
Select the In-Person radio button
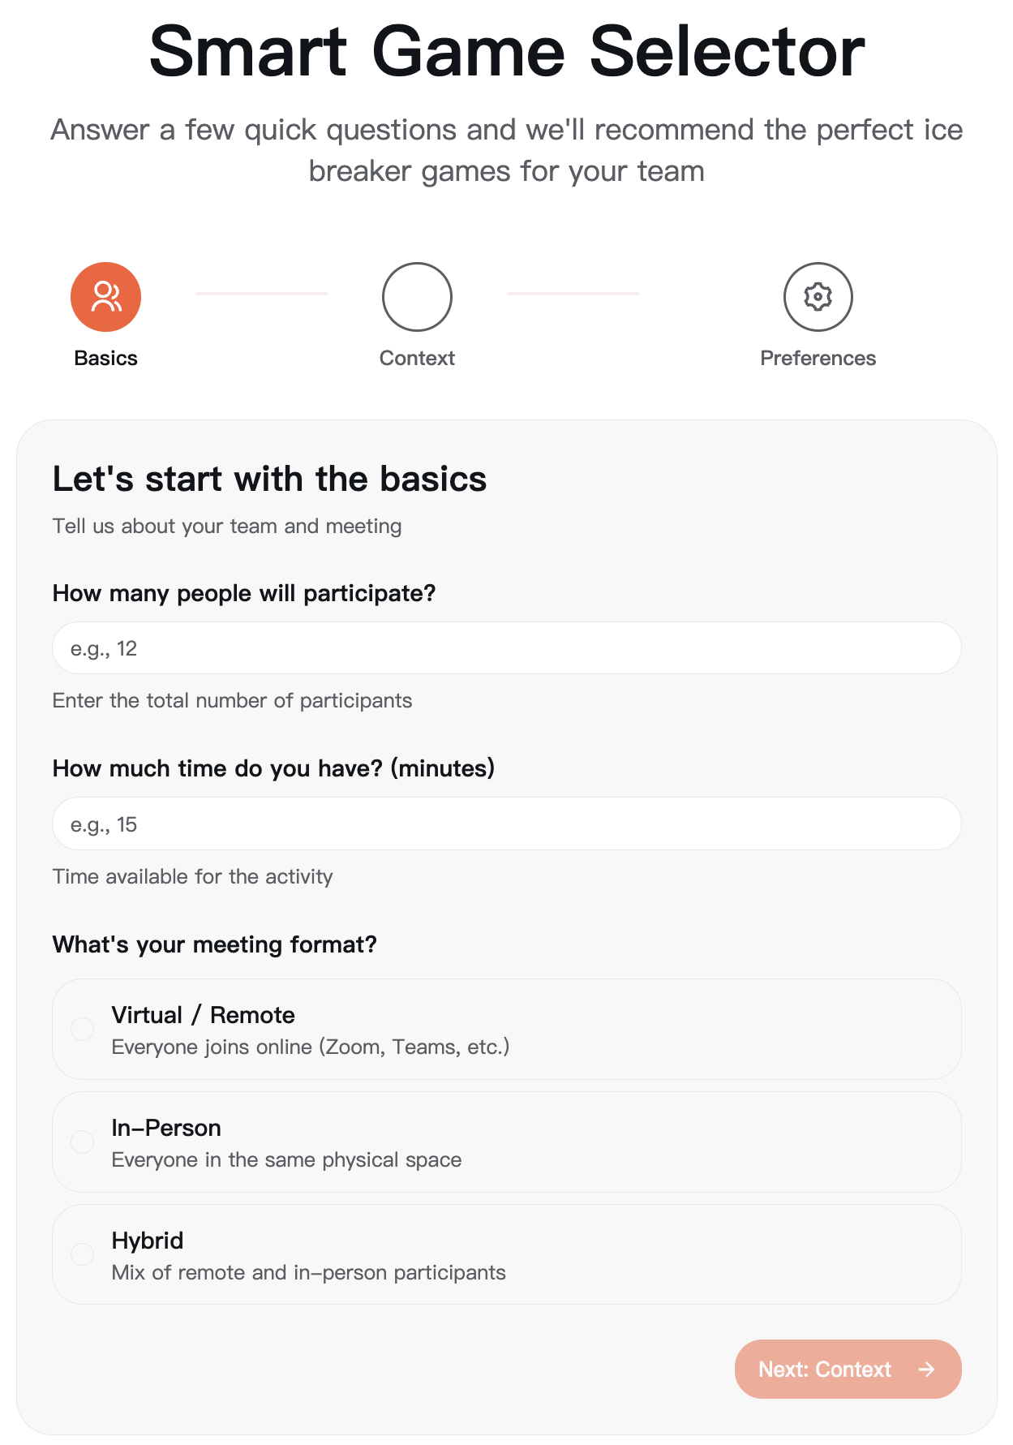point(81,1142)
